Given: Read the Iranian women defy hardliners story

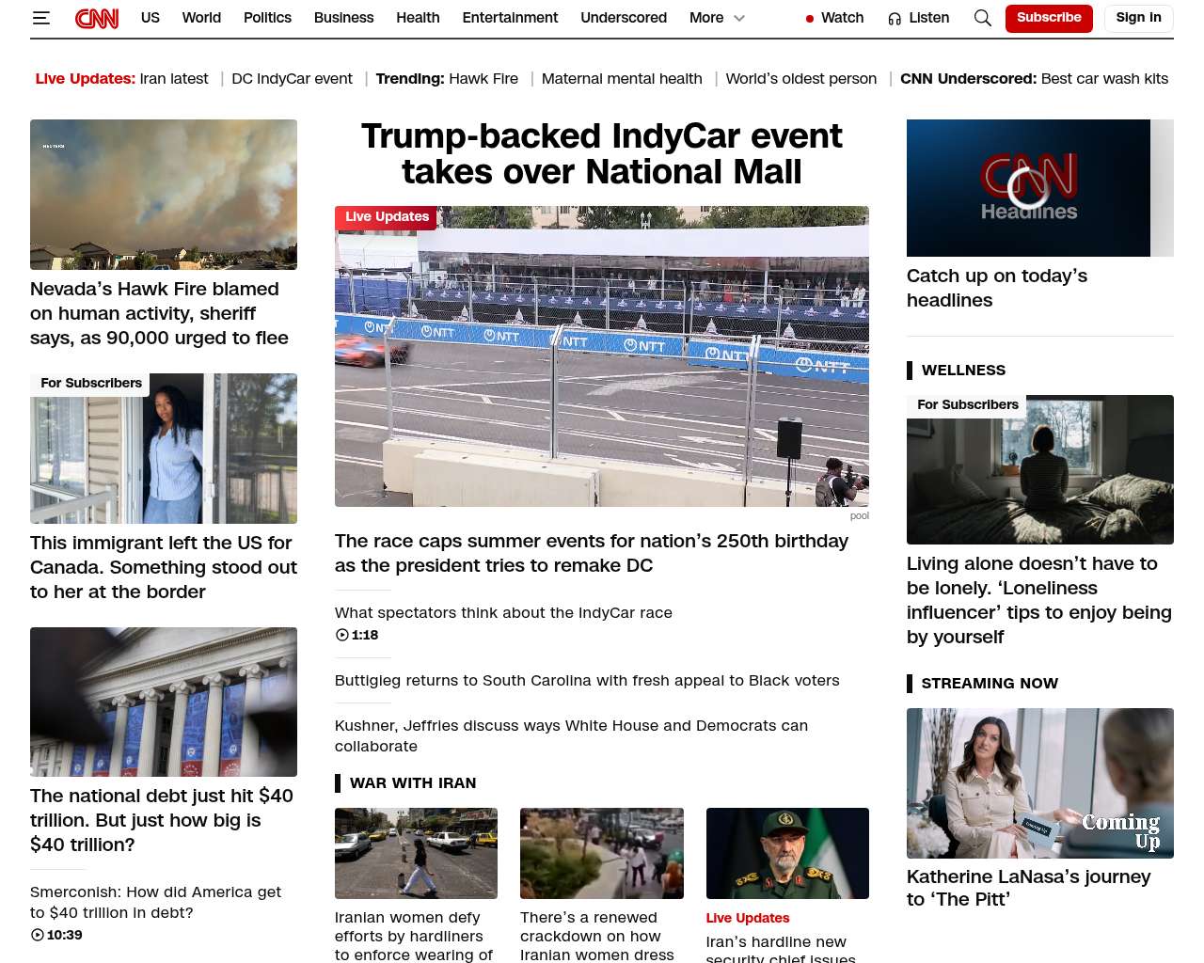Looking at the screenshot, I should click(x=414, y=936).
